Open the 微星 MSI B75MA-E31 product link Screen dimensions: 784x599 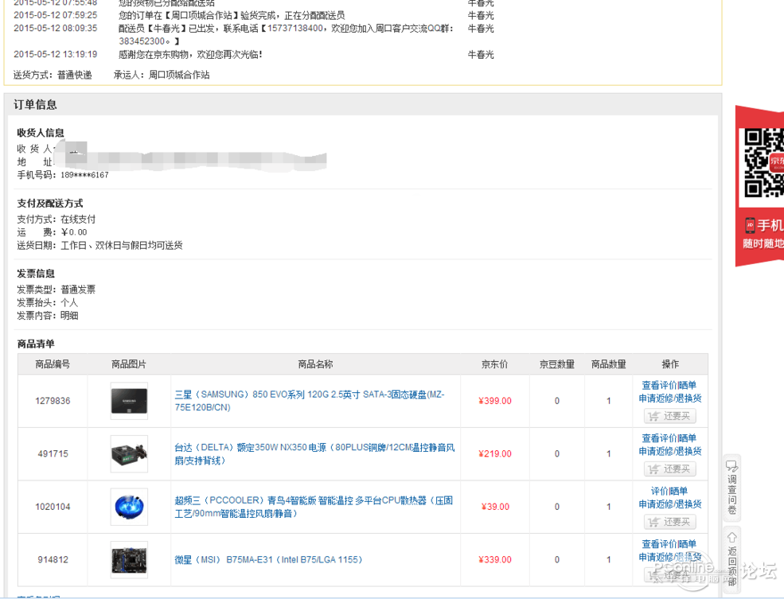coord(268,559)
